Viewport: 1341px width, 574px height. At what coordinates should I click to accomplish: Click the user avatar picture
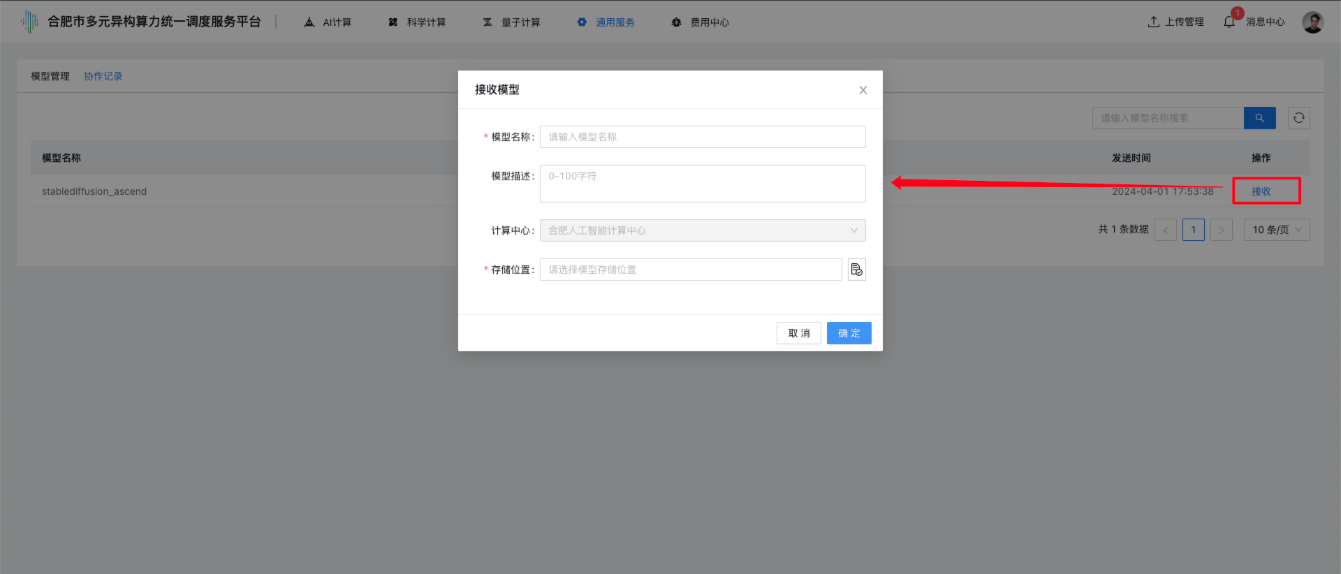coord(1312,22)
